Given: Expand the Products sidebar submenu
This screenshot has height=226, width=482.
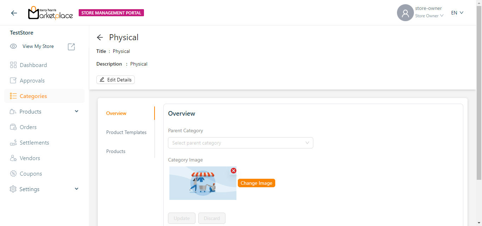Looking at the screenshot, I should coord(77,111).
